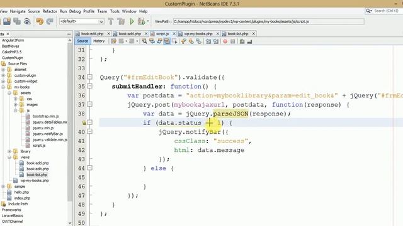The height and width of the screenshot is (226, 403).
Task: Toggle Highlight Search in editor toolbar
Action: coord(167,41)
